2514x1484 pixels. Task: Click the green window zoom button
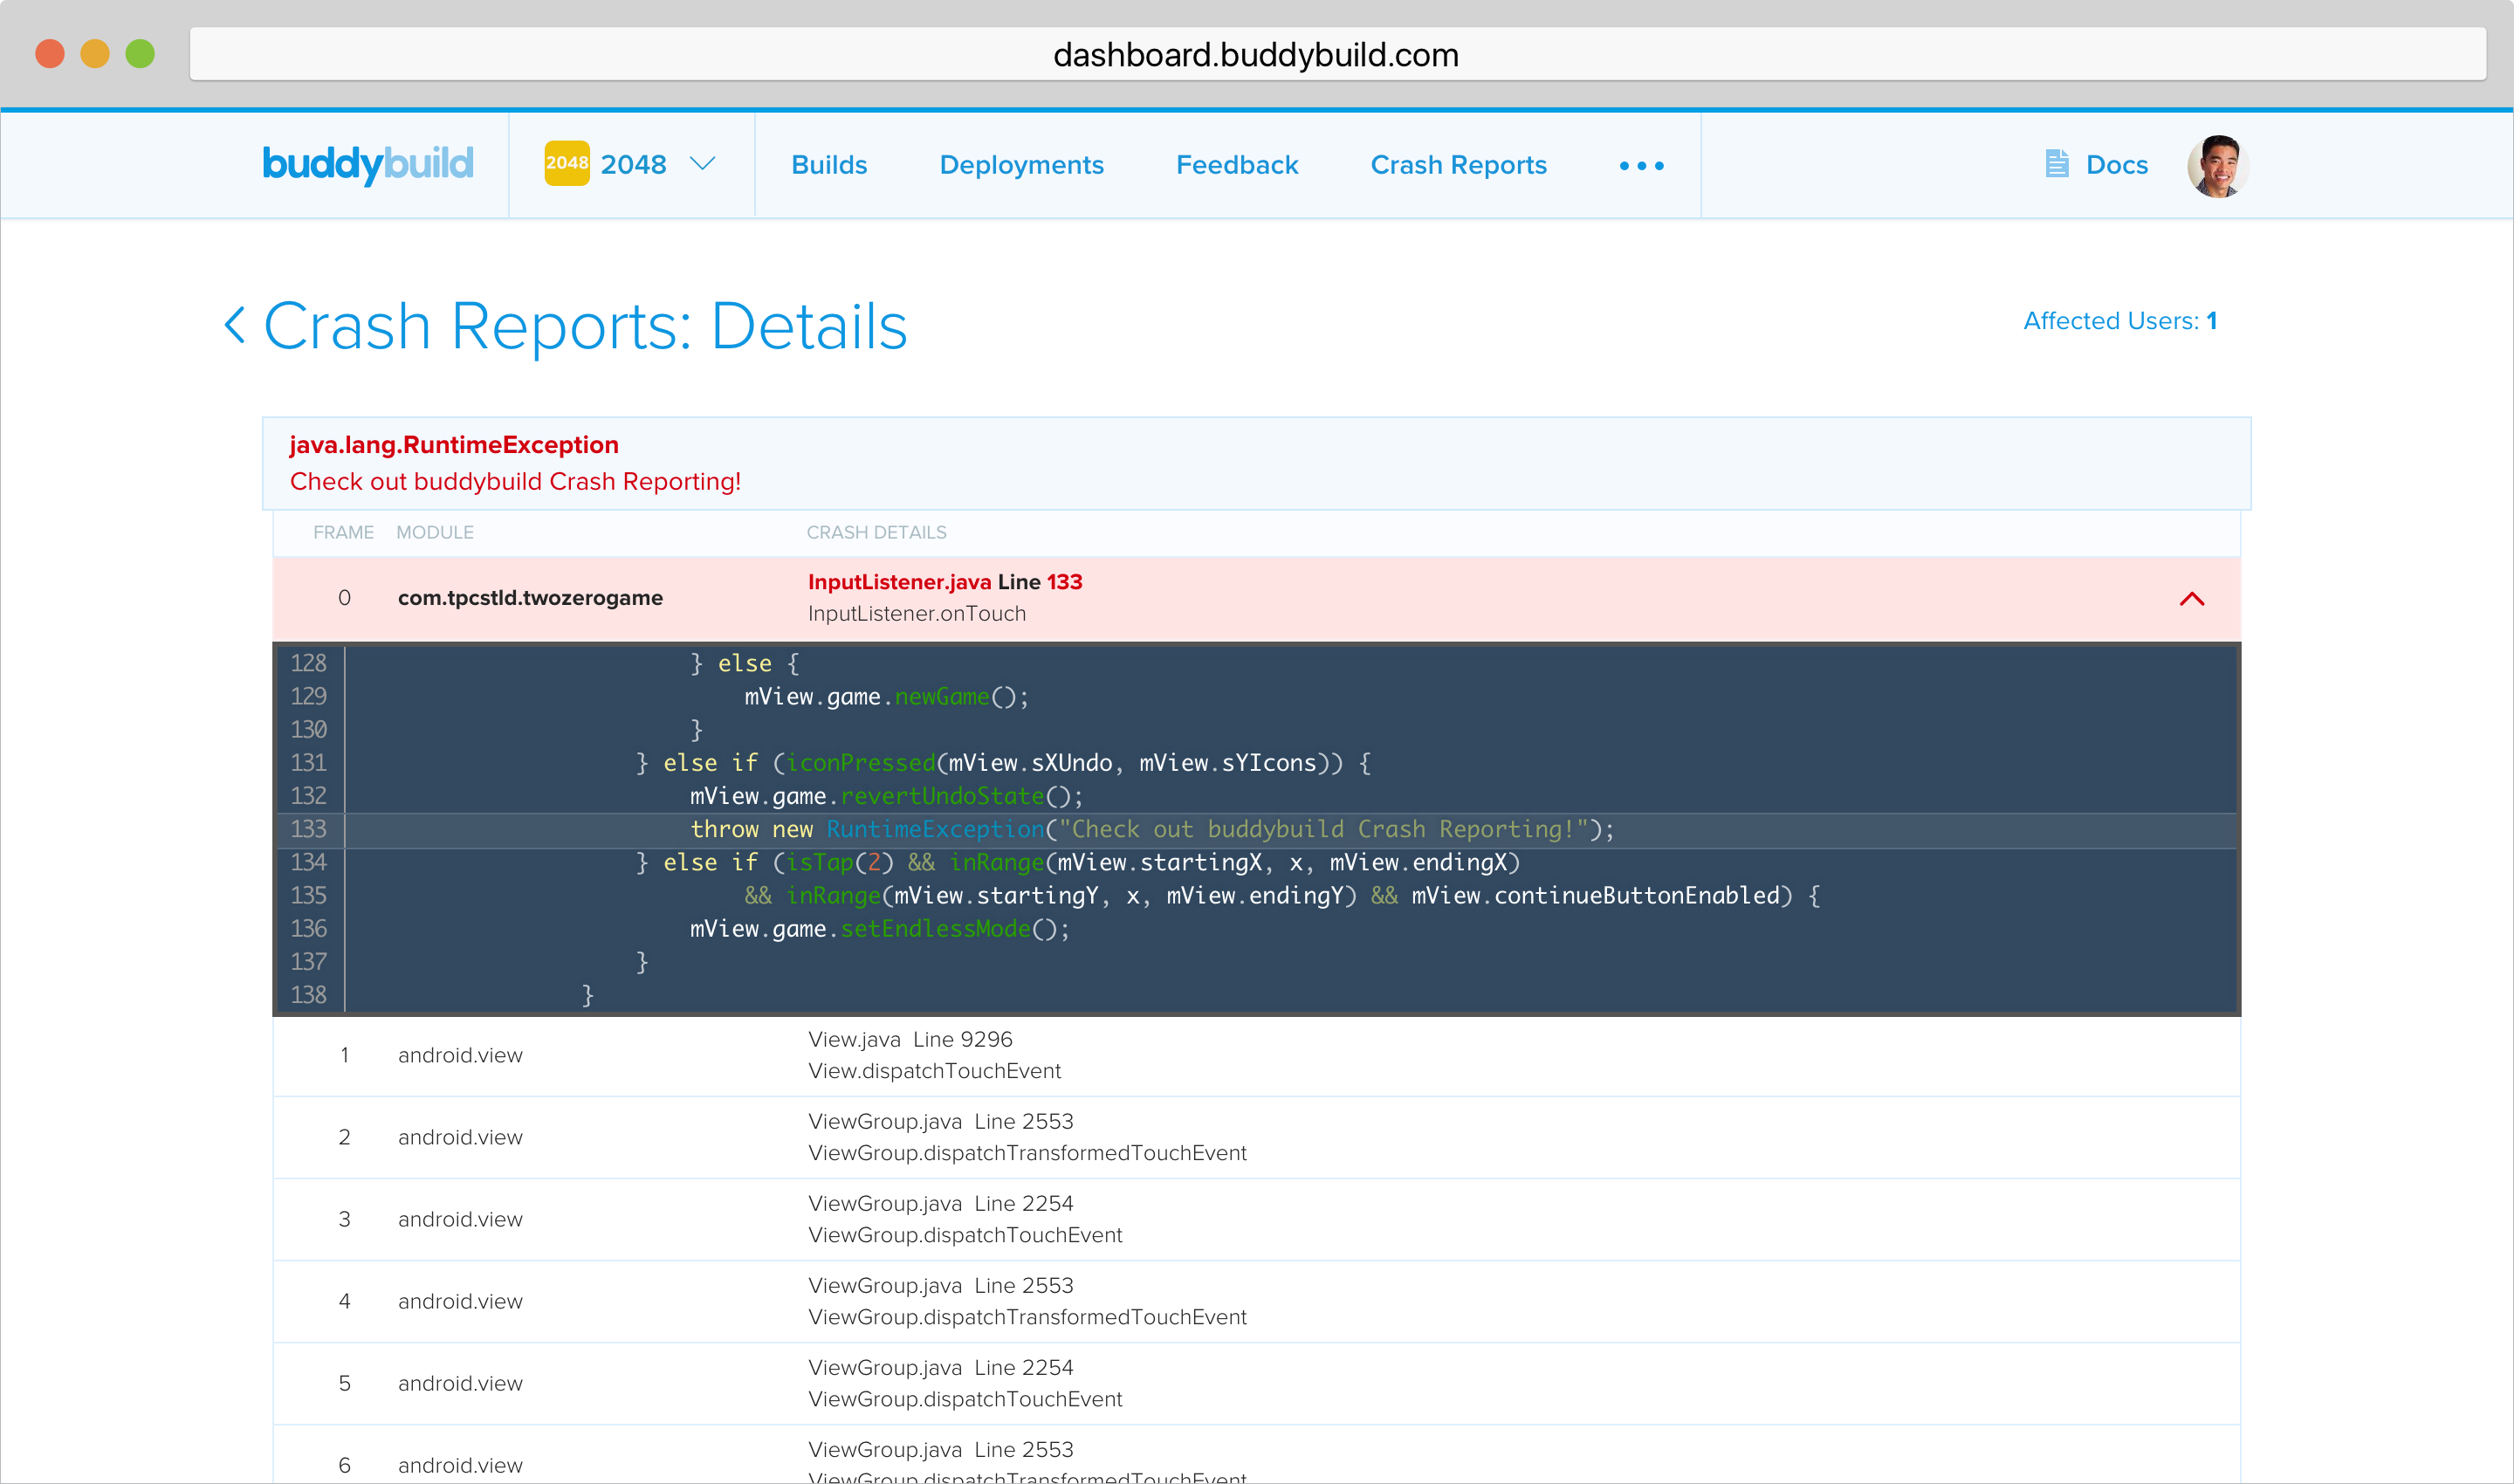coord(140,54)
